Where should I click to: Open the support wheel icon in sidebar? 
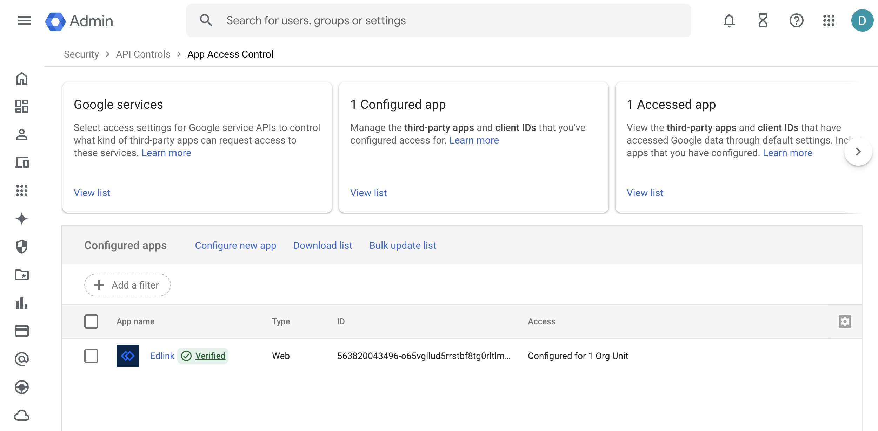[x=22, y=387]
